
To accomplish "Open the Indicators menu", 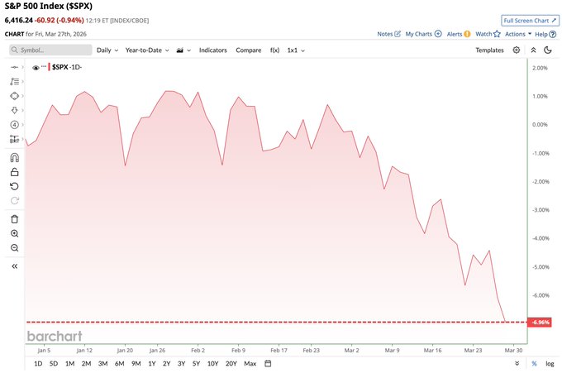I will pyautogui.click(x=213, y=50).
